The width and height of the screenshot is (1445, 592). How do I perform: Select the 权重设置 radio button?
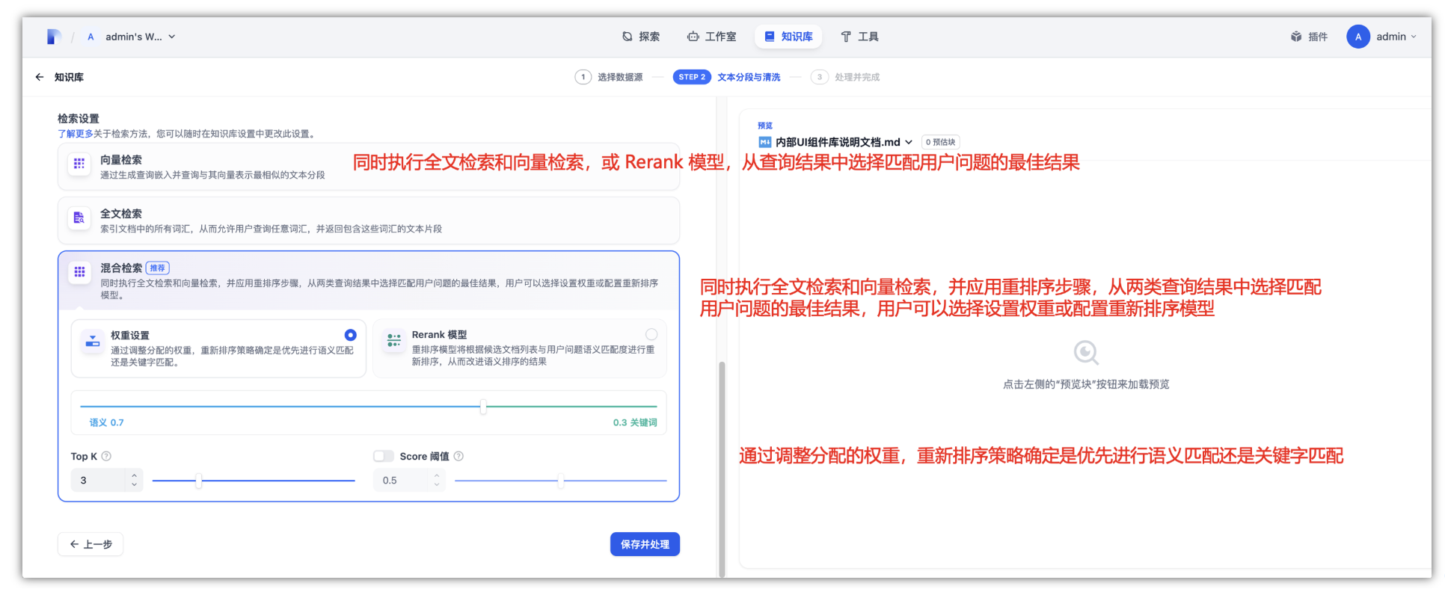(351, 335)
